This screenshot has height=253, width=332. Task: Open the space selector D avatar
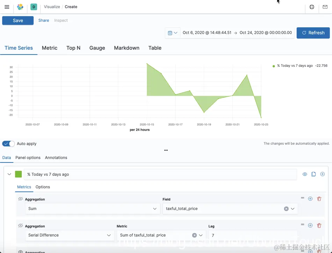pos(34,7)
